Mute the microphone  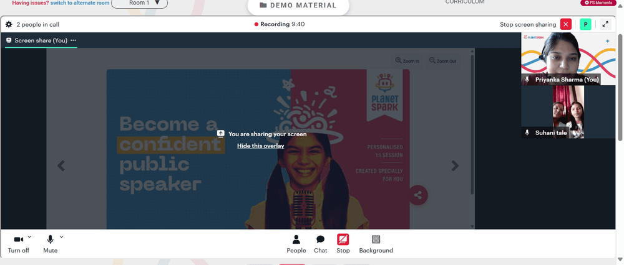[50, 244]
